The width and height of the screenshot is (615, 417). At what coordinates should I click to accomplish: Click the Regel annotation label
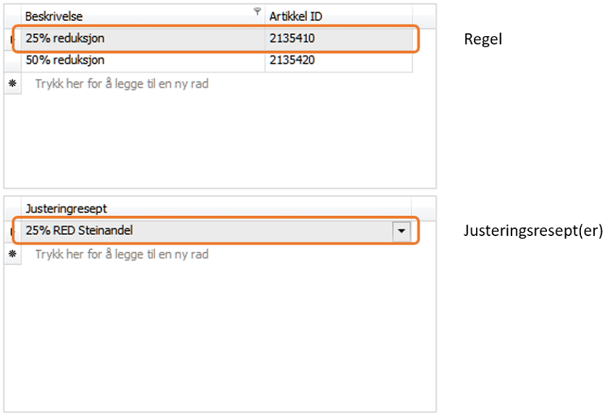click(483, 39)
